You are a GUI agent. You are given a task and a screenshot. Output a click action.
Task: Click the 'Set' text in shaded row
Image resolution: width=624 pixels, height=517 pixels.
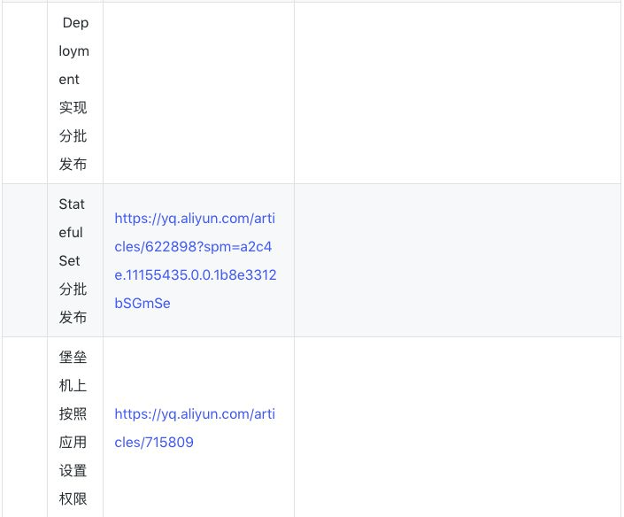tap(69, 260)
